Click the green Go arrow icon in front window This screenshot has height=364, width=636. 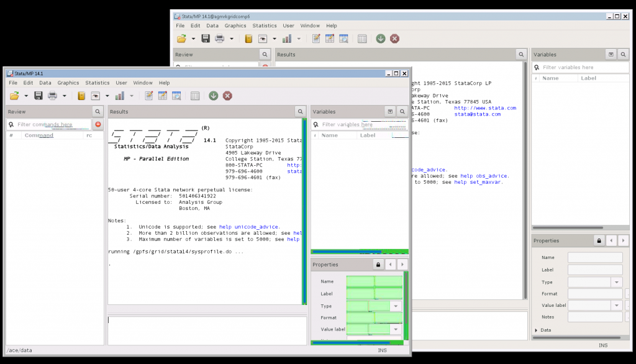pos(214,96)
